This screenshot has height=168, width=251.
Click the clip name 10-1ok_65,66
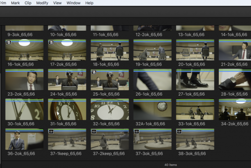point(63,35)
